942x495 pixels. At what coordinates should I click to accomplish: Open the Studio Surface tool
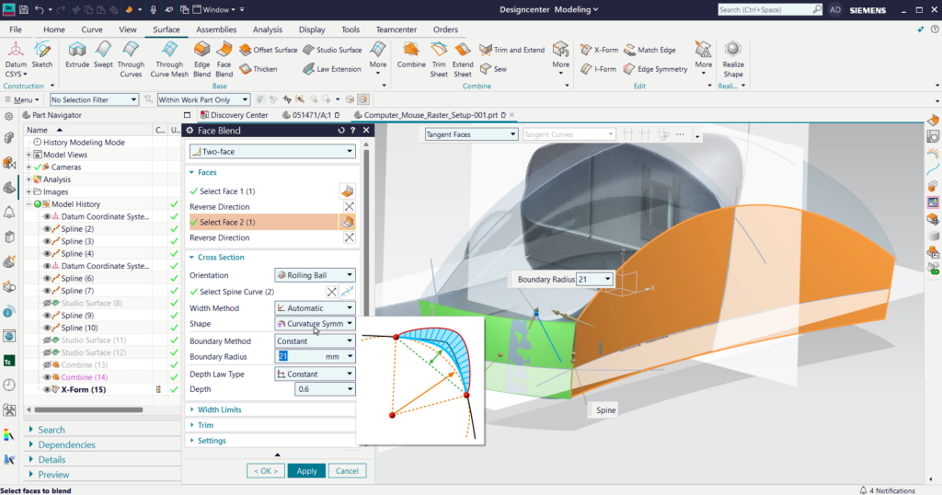[x=332, y=50]
